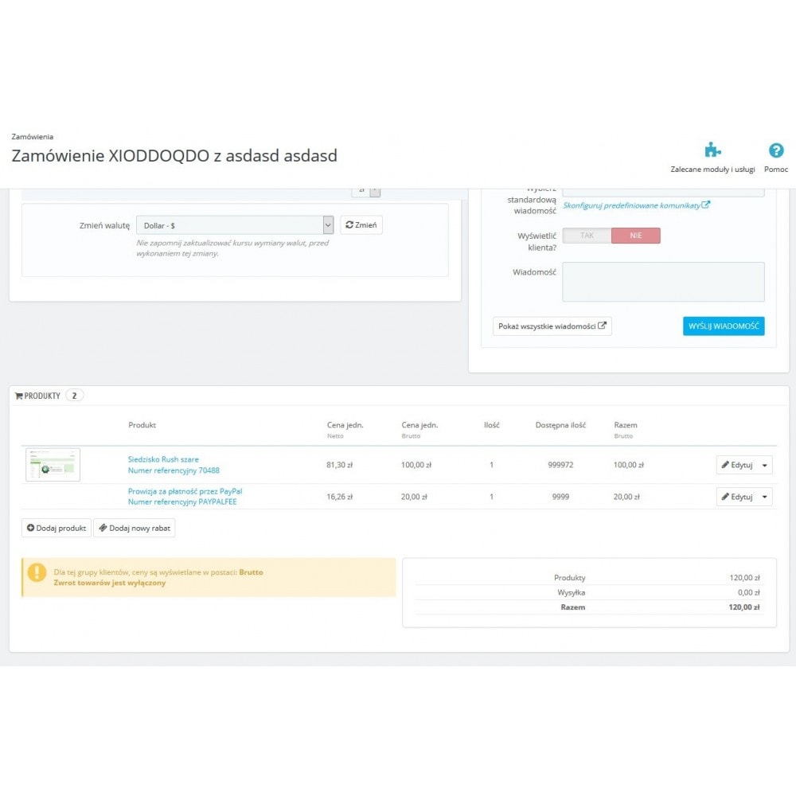Send message with WYŚLIJ WIADOMOŚĆ button
This screenshot has height=796, width=796.
click(x=724, y=326)
